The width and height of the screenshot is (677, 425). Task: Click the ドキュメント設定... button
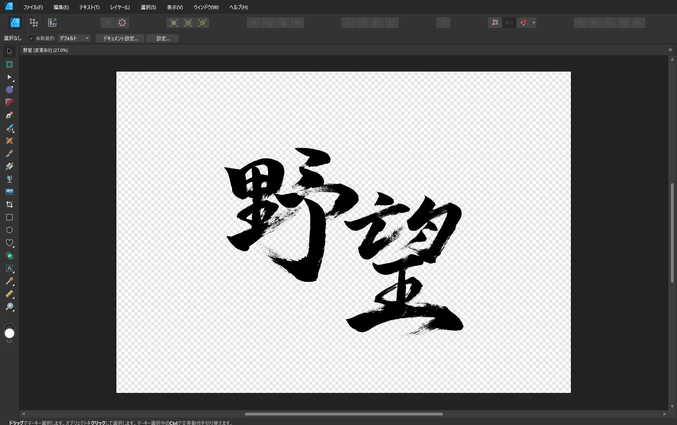click(x=120, y=38)
